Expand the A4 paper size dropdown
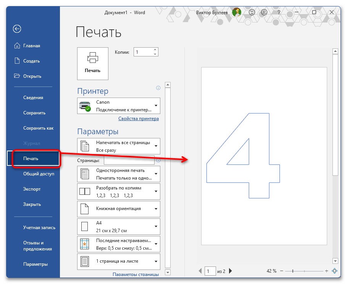 156,226
